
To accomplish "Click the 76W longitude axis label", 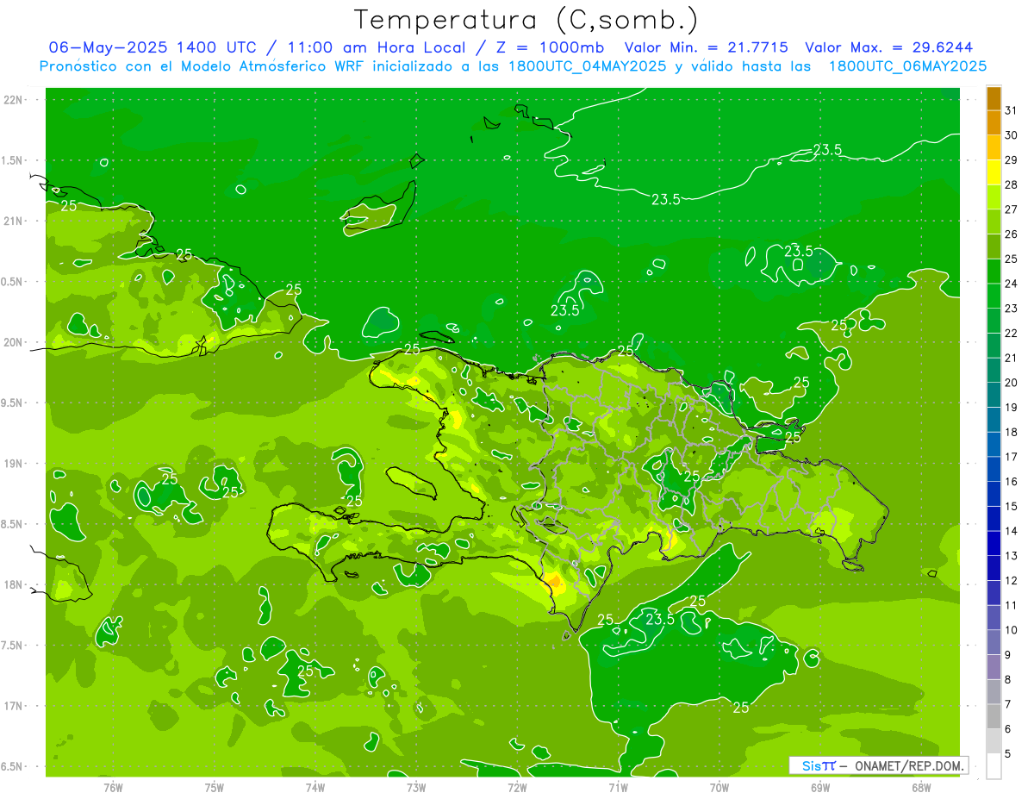I will point(113,787).
